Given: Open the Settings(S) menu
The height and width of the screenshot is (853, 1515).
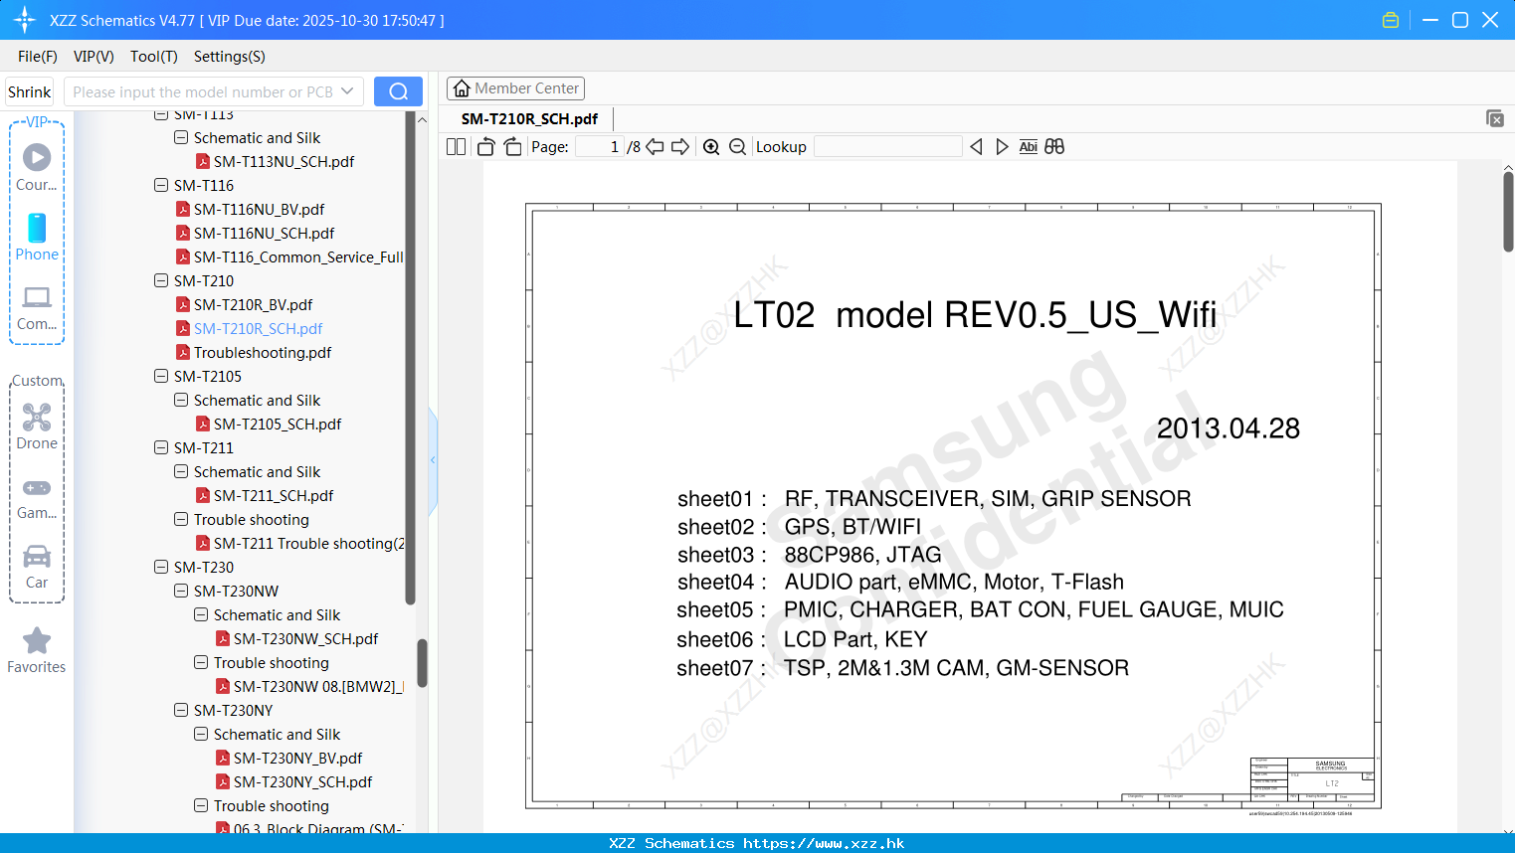Looking at the screenshot, I should pyautogui.click(x=229, y=57).
